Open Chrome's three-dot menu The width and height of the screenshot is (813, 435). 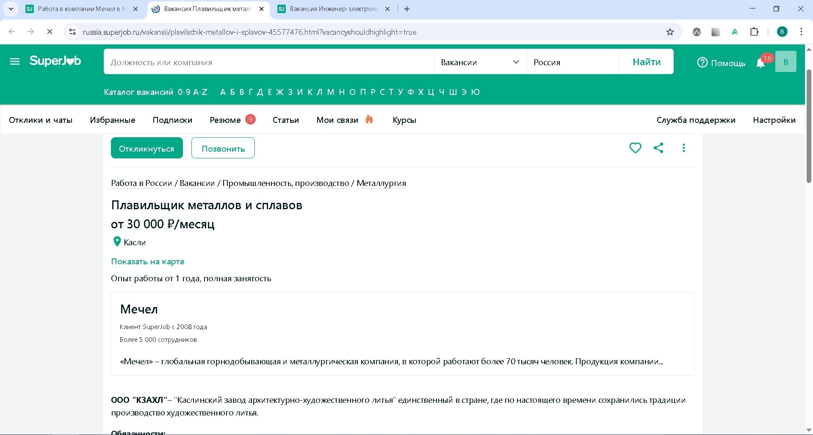click(x=801, y=32)
